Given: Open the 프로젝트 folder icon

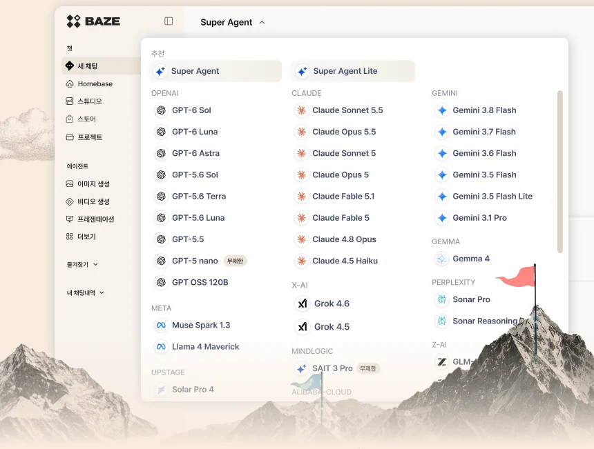Looking at the screenshot, I should (x=70, y=137).
